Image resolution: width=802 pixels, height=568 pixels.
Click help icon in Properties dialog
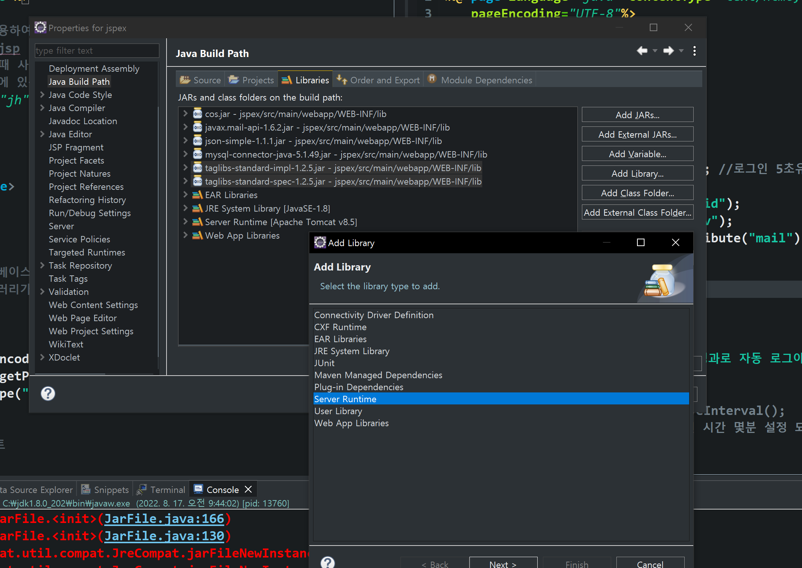48,394
